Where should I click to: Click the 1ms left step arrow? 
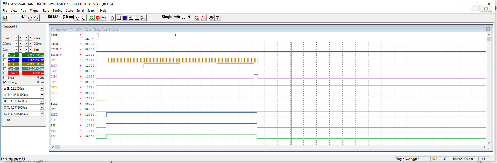27,49
